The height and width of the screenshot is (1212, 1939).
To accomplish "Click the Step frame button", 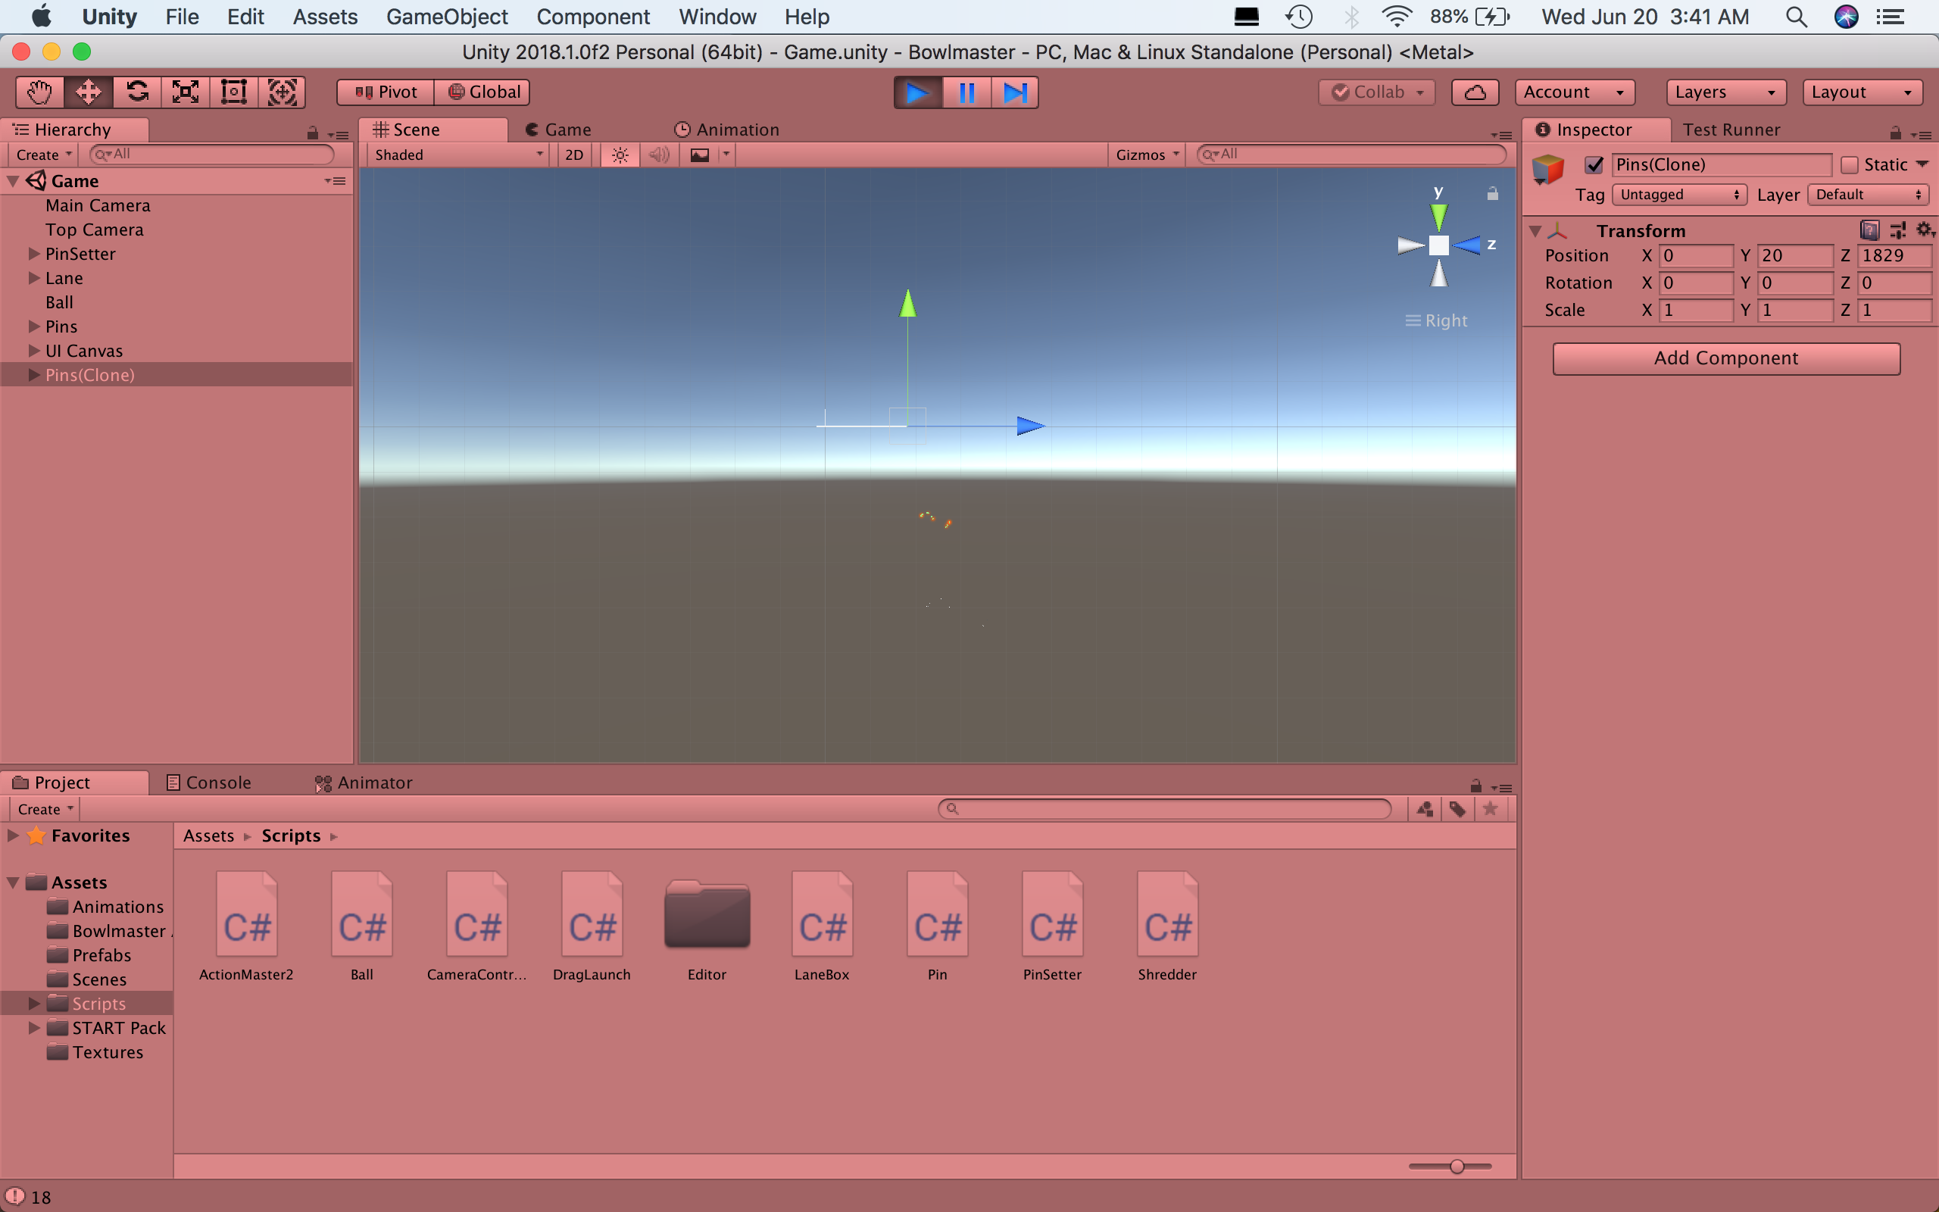I will tap(1014, 92).
